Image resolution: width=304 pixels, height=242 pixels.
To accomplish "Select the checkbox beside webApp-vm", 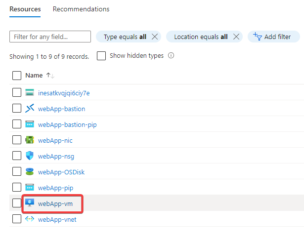I will [x=17, y=203].
